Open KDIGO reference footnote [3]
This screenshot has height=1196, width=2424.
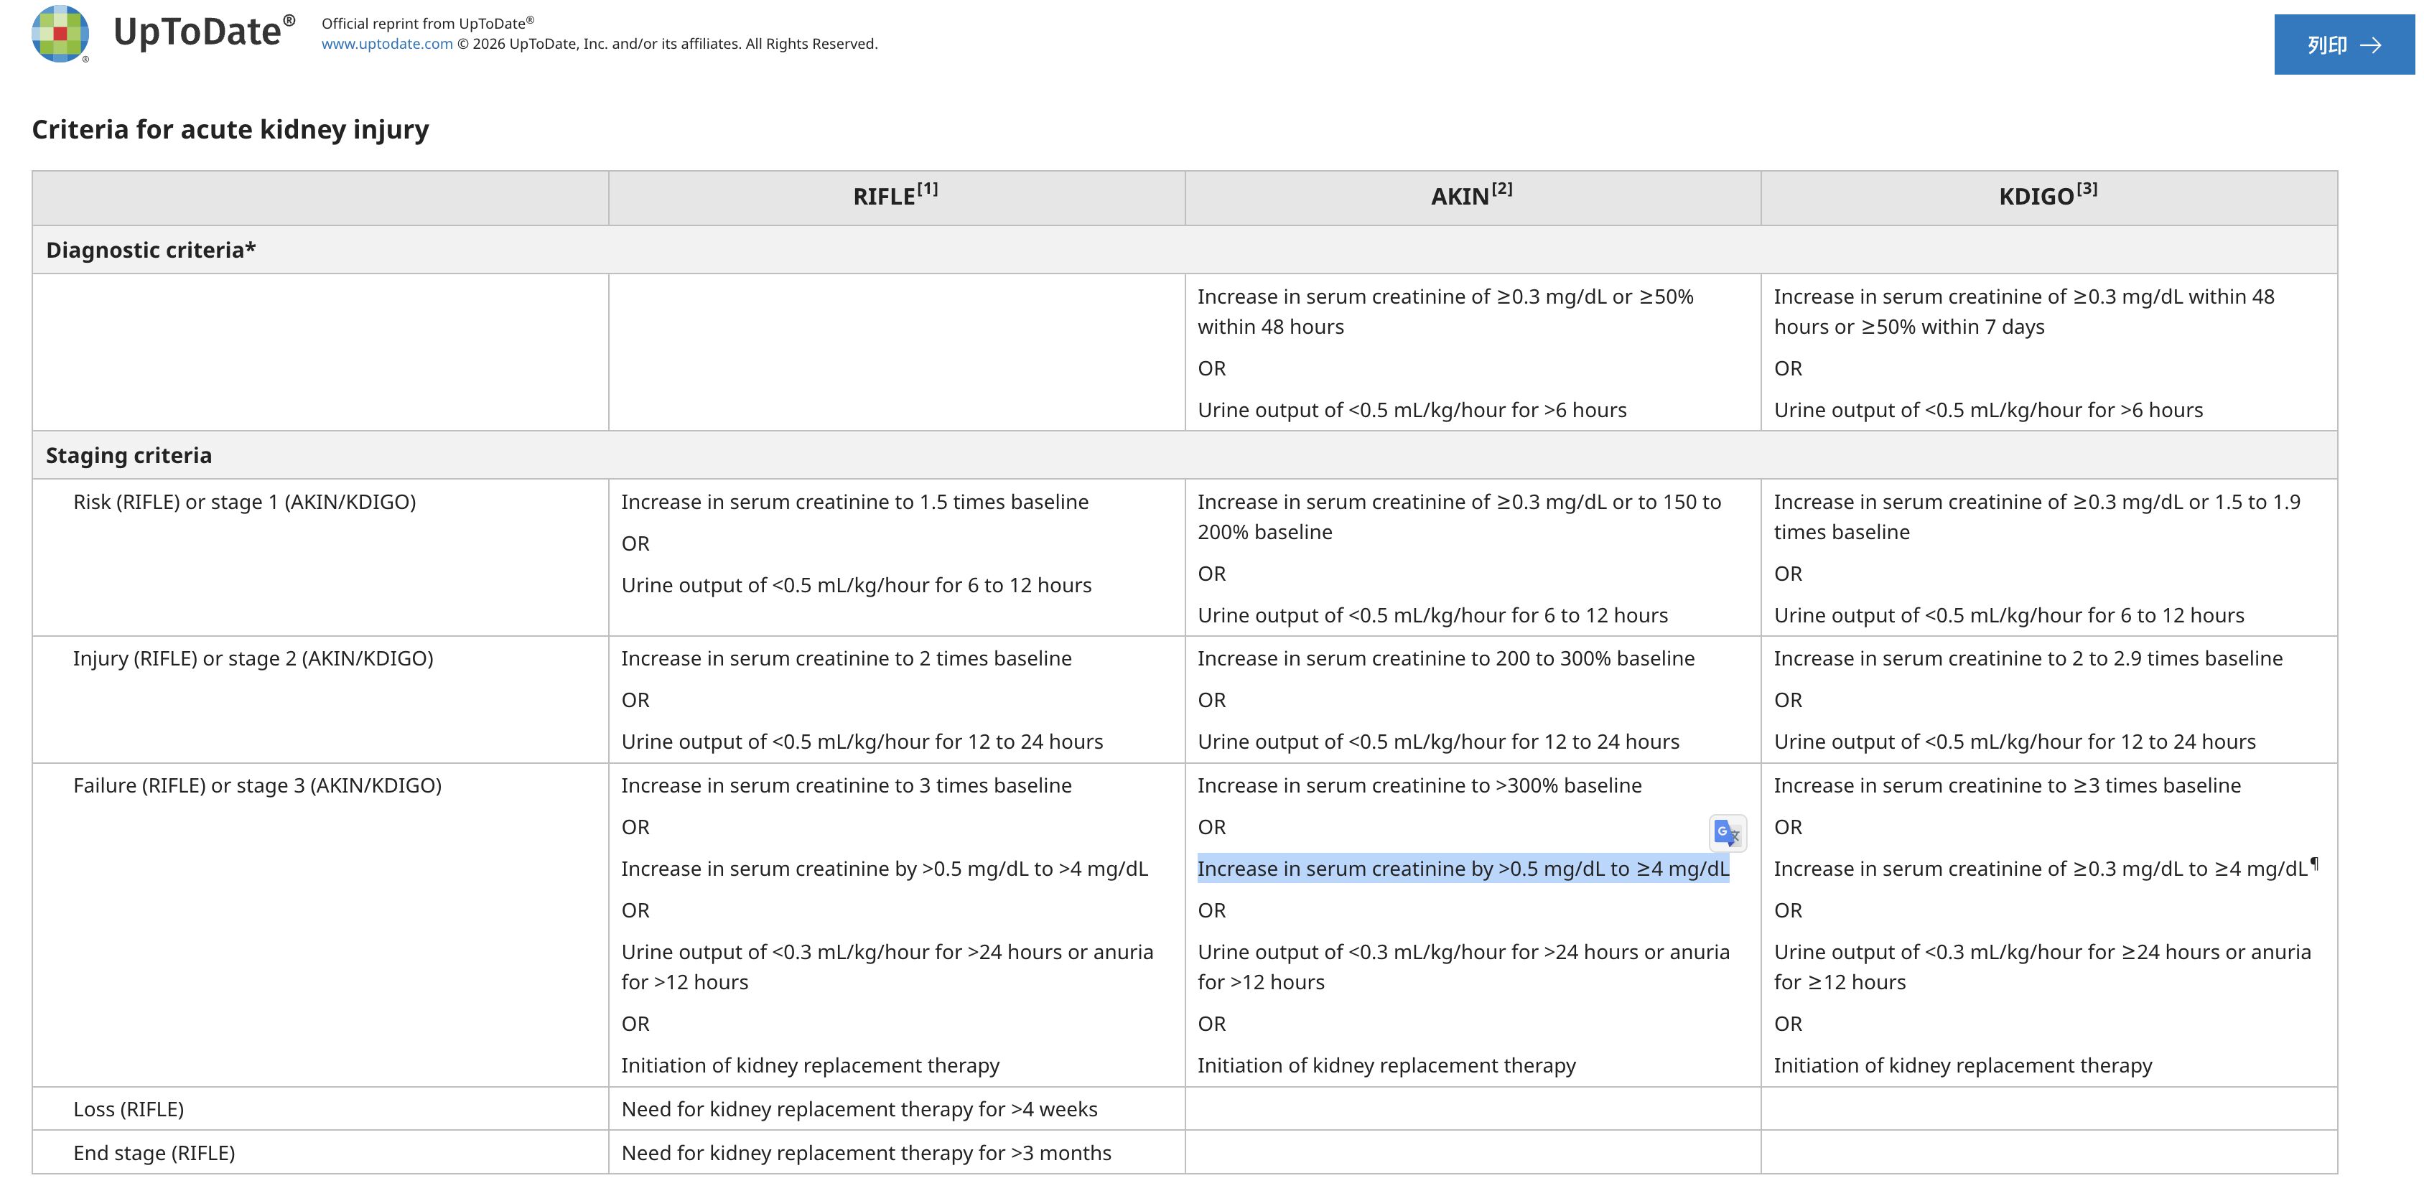pos(2087,188)
